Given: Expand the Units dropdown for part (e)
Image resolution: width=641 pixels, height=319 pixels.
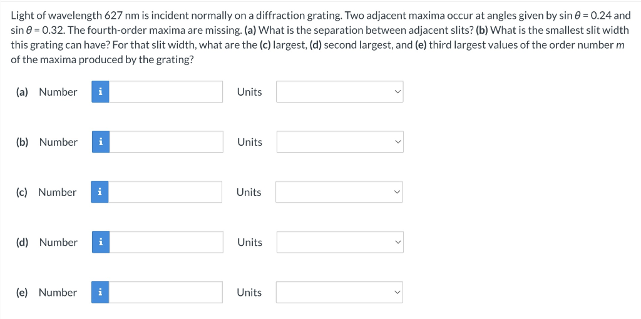Looking at the screenshot, I should (x=339, y=293).
